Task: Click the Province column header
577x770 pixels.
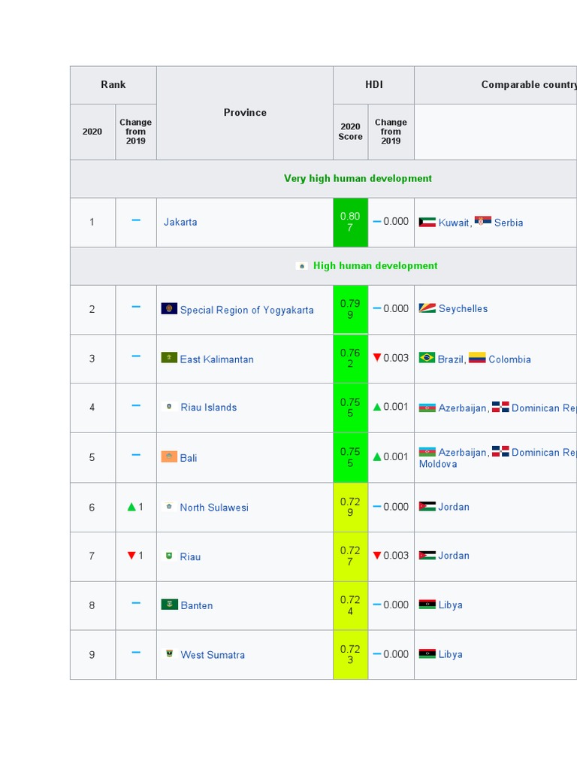Action: pos(245,113)
